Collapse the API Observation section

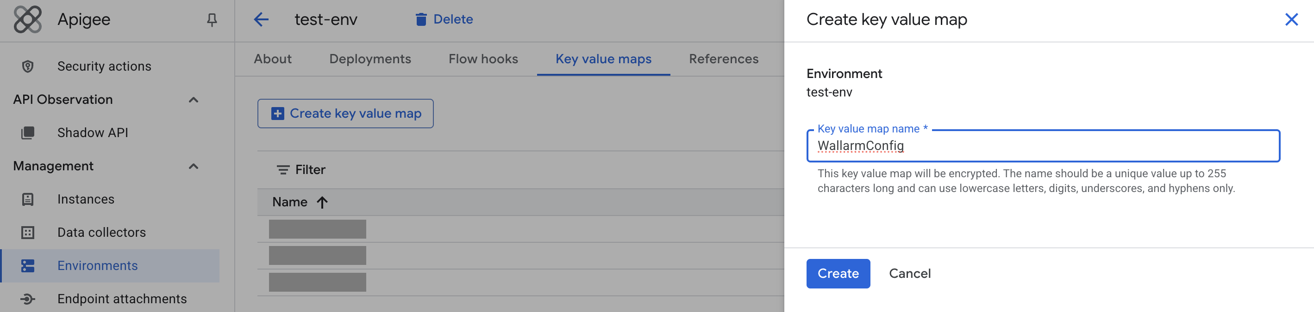(x=194, y=100)
